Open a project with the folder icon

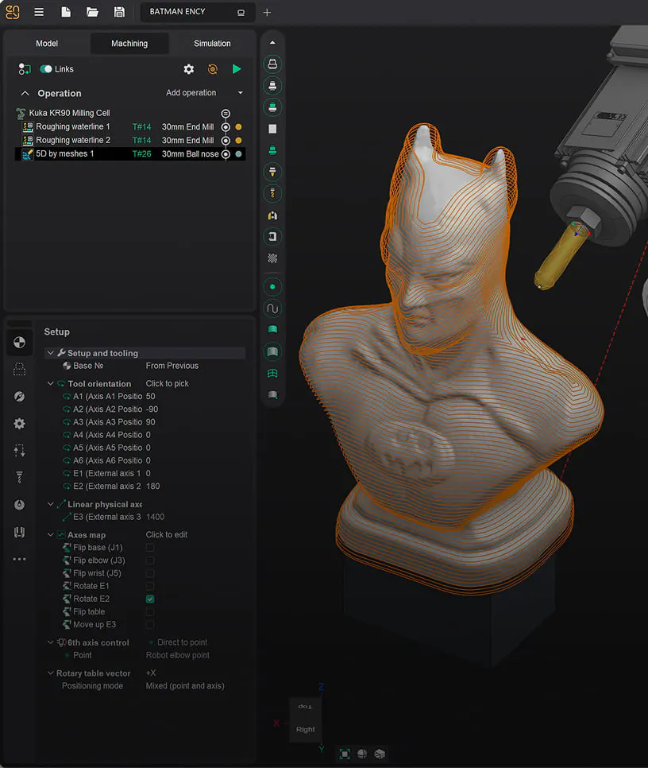pyautogui.click(x=92, y=12)
